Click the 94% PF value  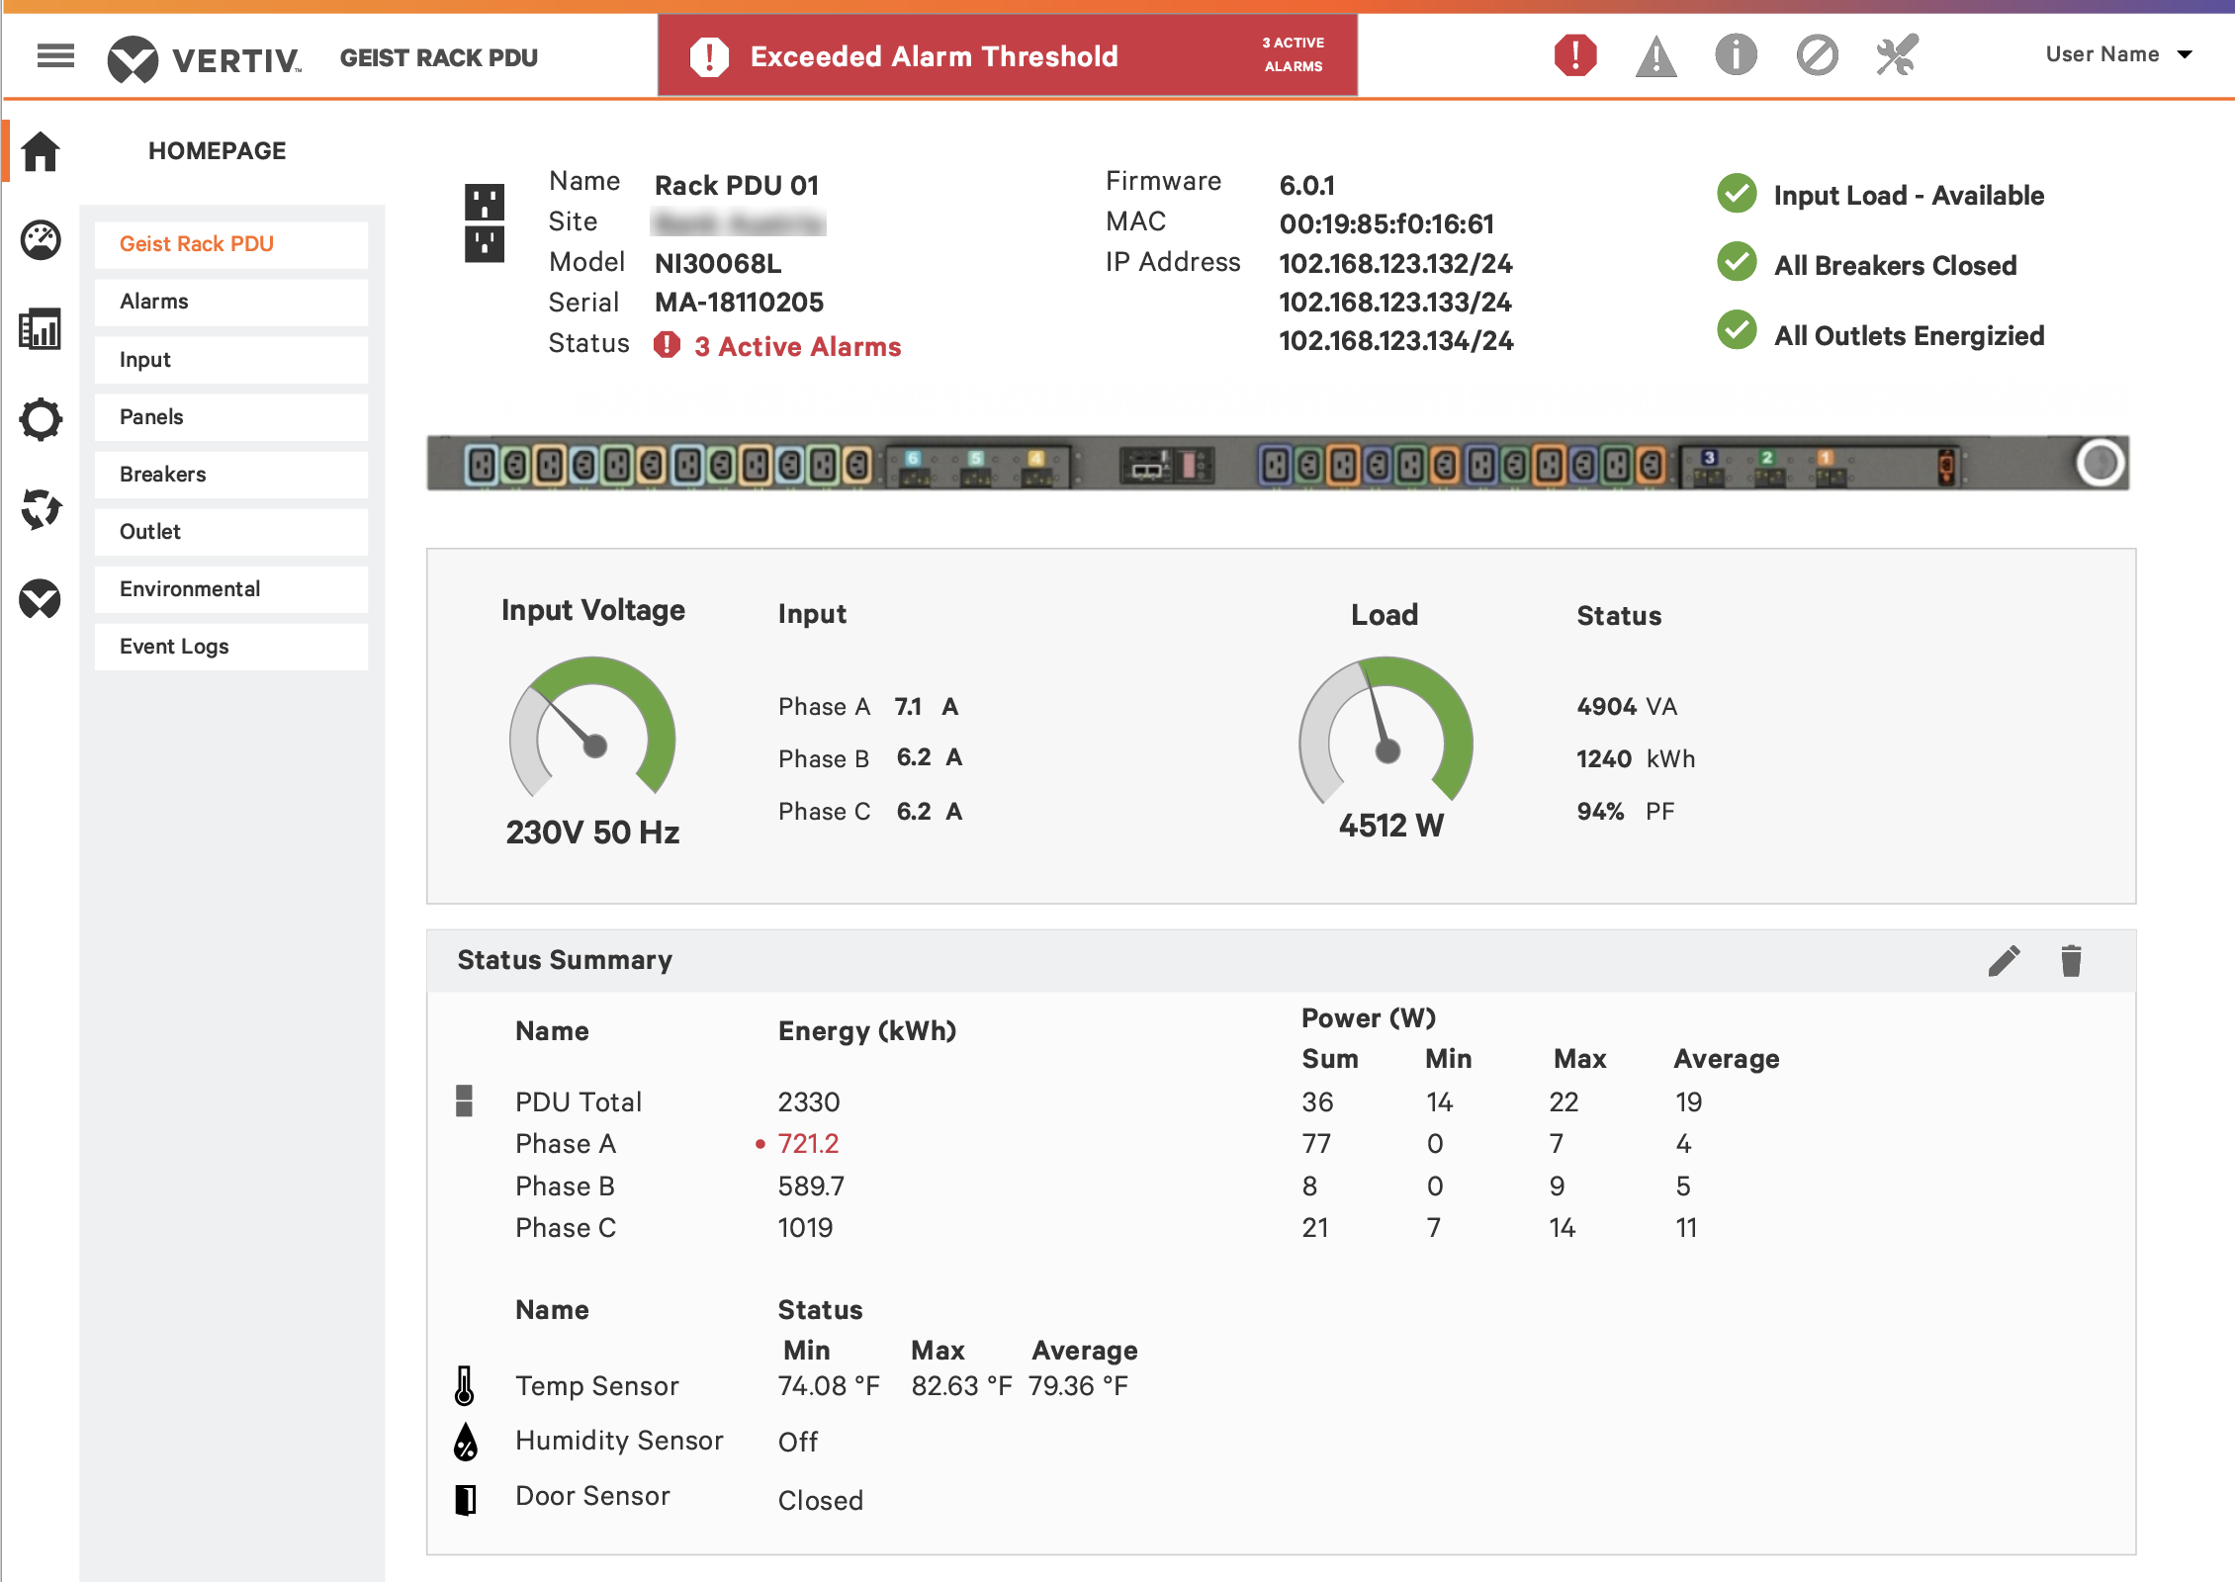pyautogui.click(x=1626, y=812)
